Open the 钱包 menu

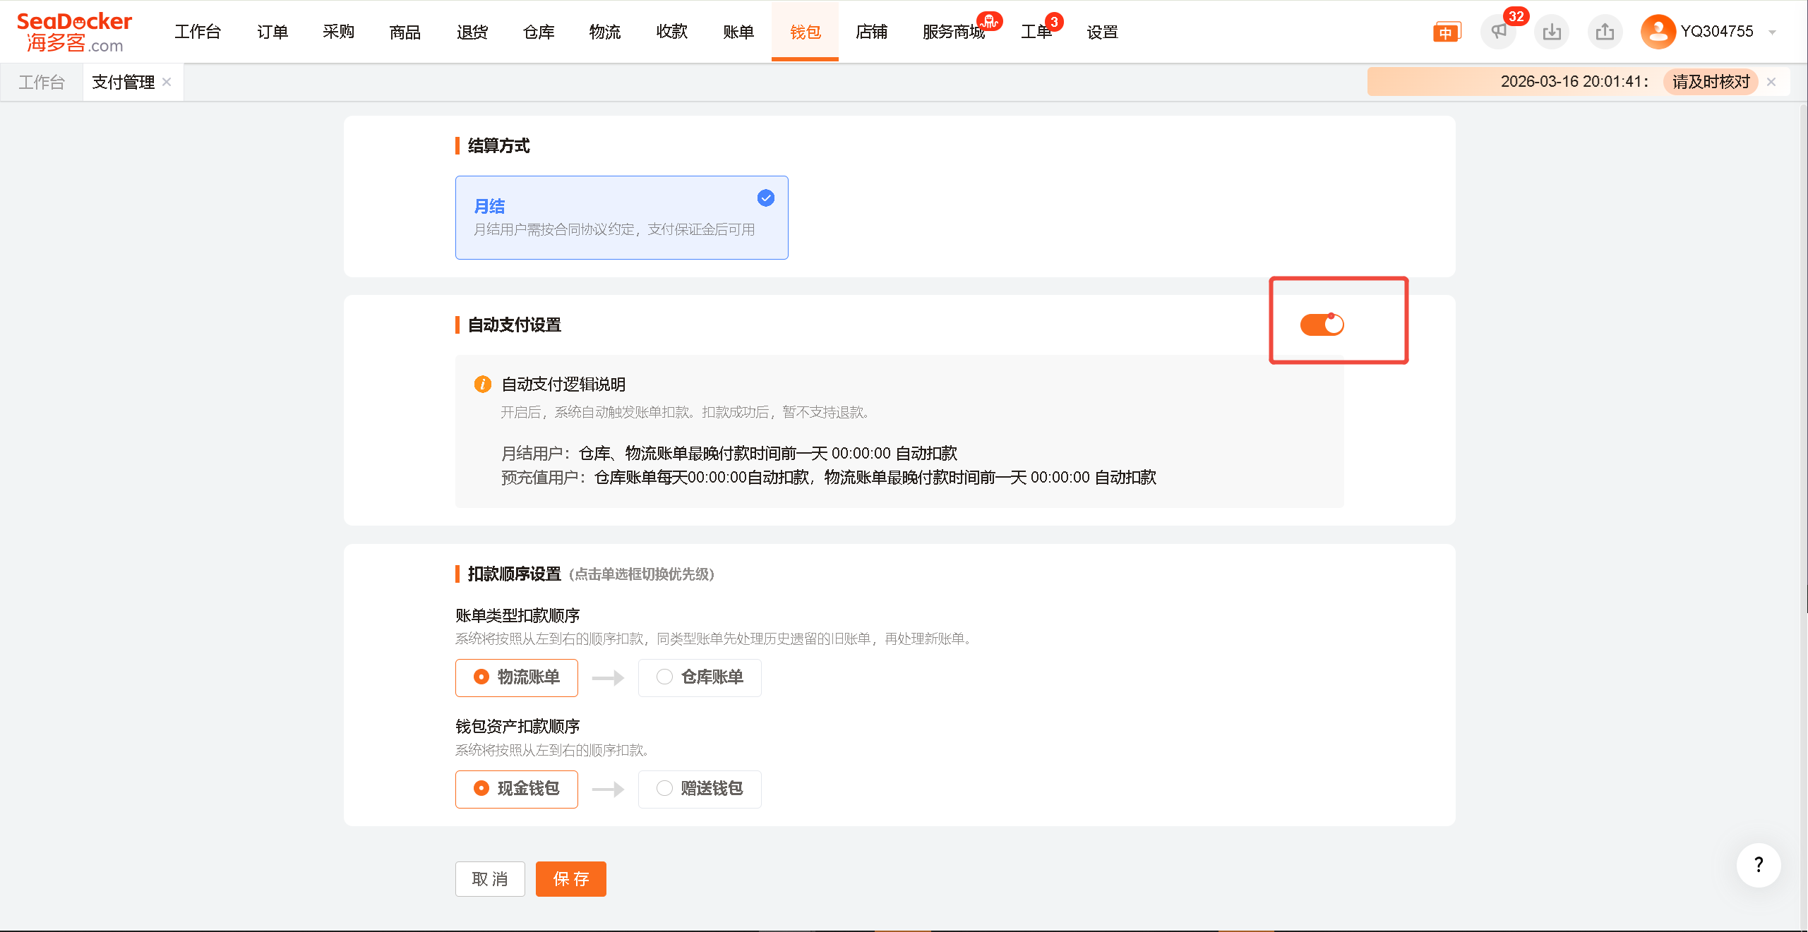pos(805,32)
